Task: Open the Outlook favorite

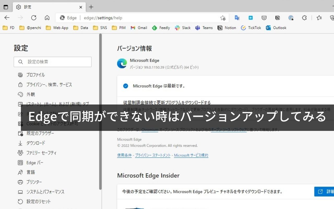Action: pyautogui.click(x=276, y=28)
